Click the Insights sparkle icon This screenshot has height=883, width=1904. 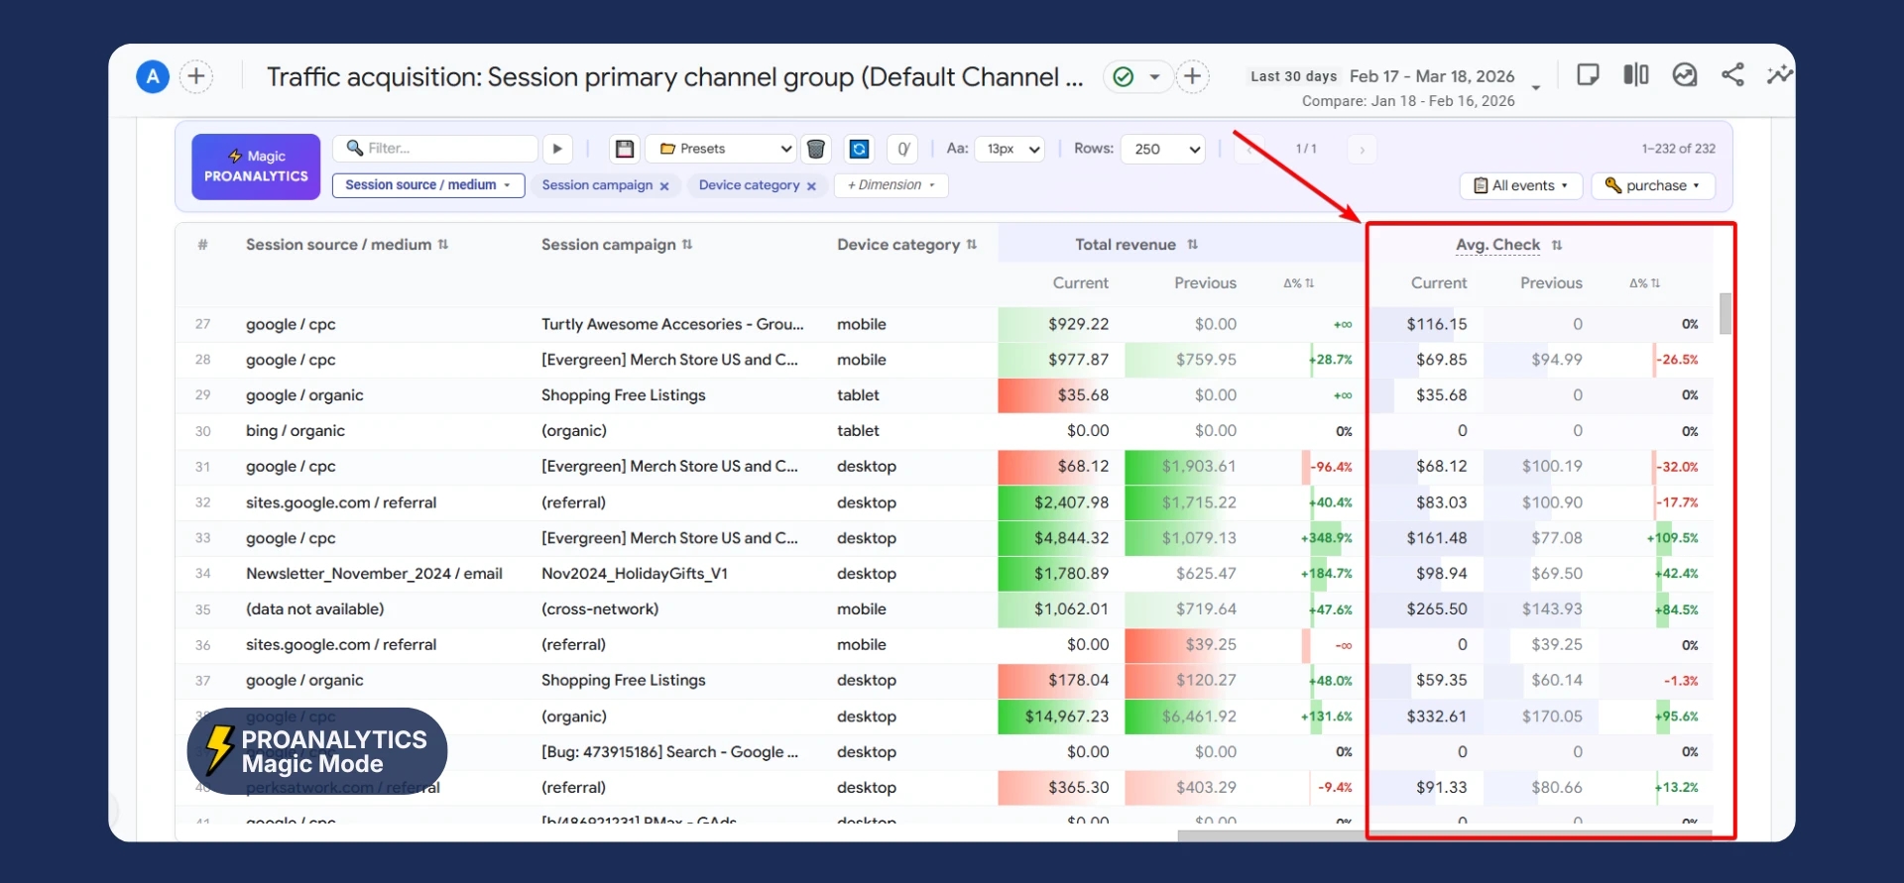[1779, 75]
